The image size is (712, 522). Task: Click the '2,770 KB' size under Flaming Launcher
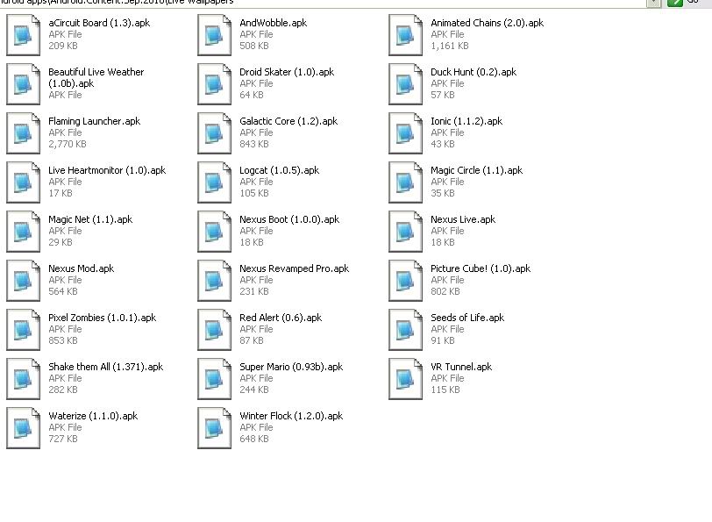(68, 144)
